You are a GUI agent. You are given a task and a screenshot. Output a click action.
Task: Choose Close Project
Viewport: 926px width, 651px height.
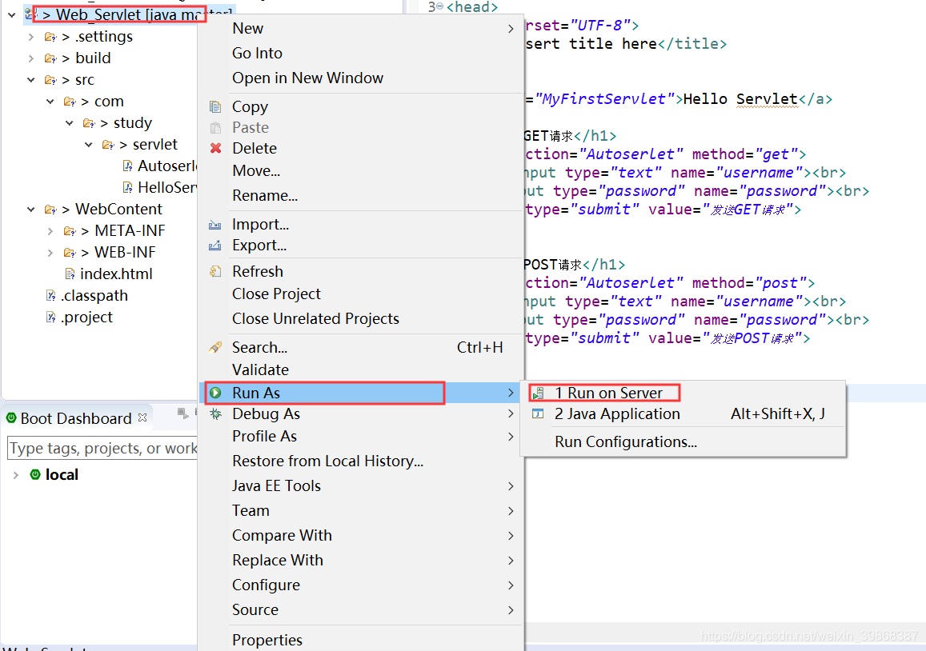pos(361,294)
